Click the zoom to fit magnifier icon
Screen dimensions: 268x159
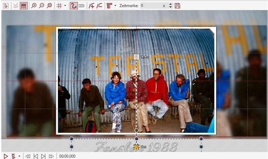pyautogui.click(x=49, y=6)
